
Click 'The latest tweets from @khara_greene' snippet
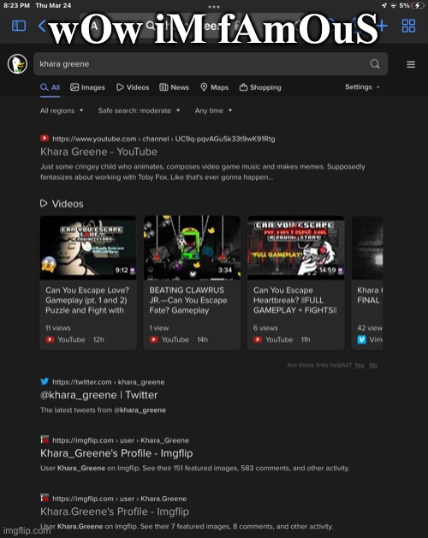[x=103, y=410]
